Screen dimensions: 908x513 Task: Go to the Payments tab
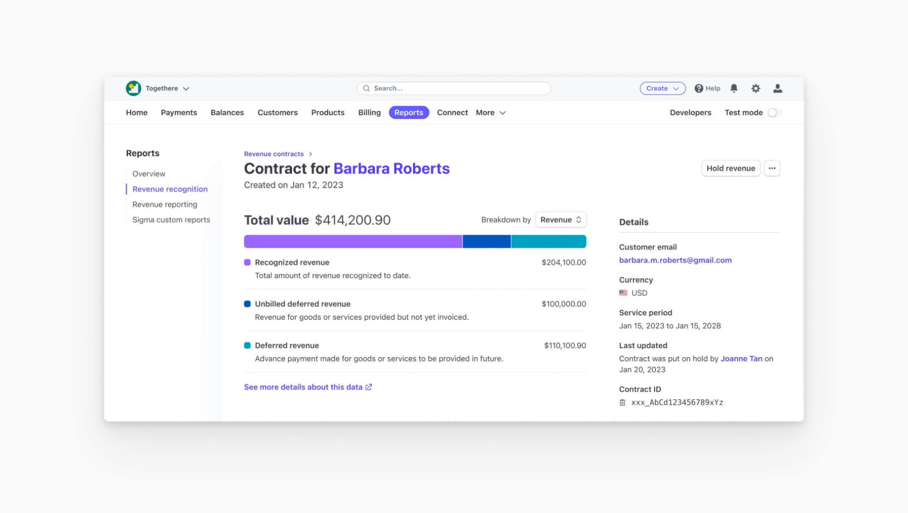(179, 112)
